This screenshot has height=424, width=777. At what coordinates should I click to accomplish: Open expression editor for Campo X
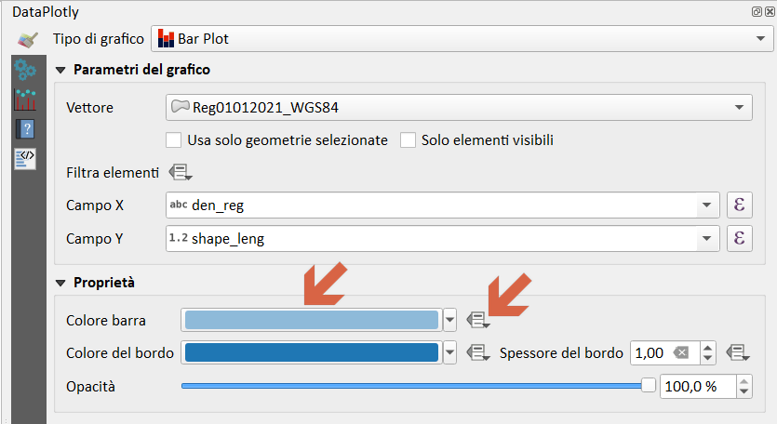(738, 205)
